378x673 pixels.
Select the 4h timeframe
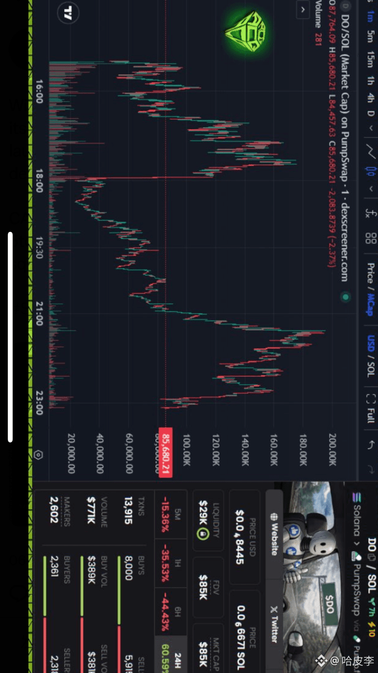371,97
